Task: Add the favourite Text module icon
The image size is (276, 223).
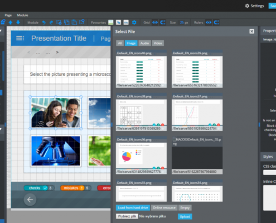Action: point(126,22)
